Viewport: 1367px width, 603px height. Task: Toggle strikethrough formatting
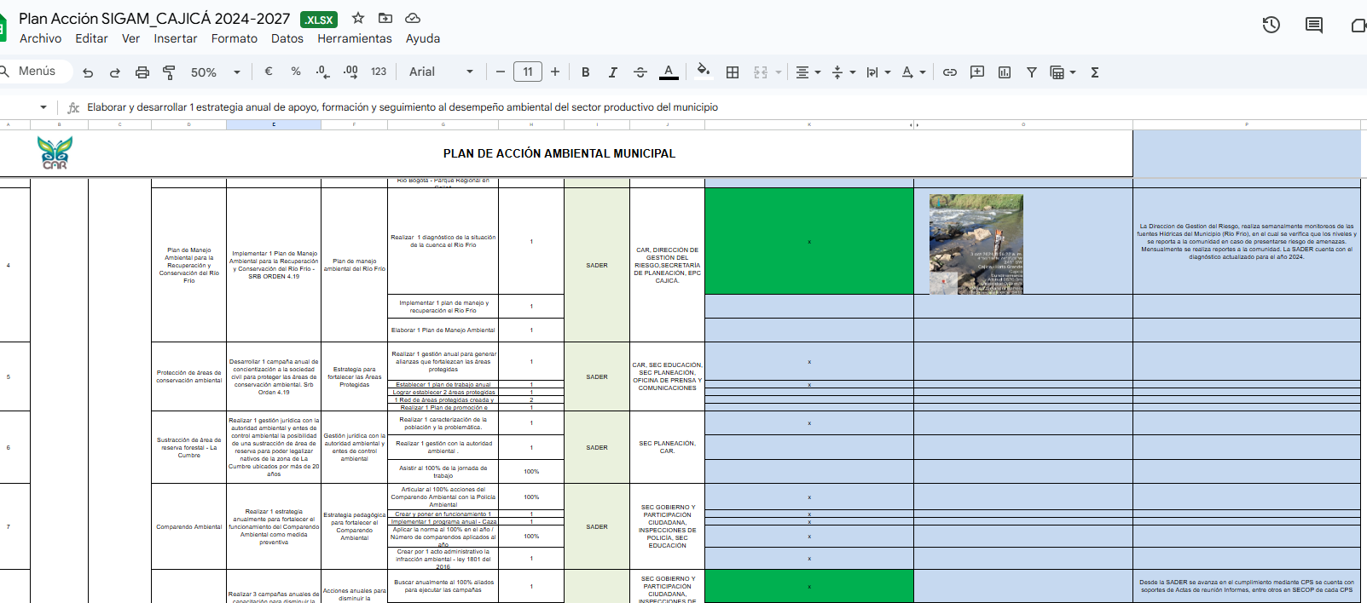[x=640, y=72]
